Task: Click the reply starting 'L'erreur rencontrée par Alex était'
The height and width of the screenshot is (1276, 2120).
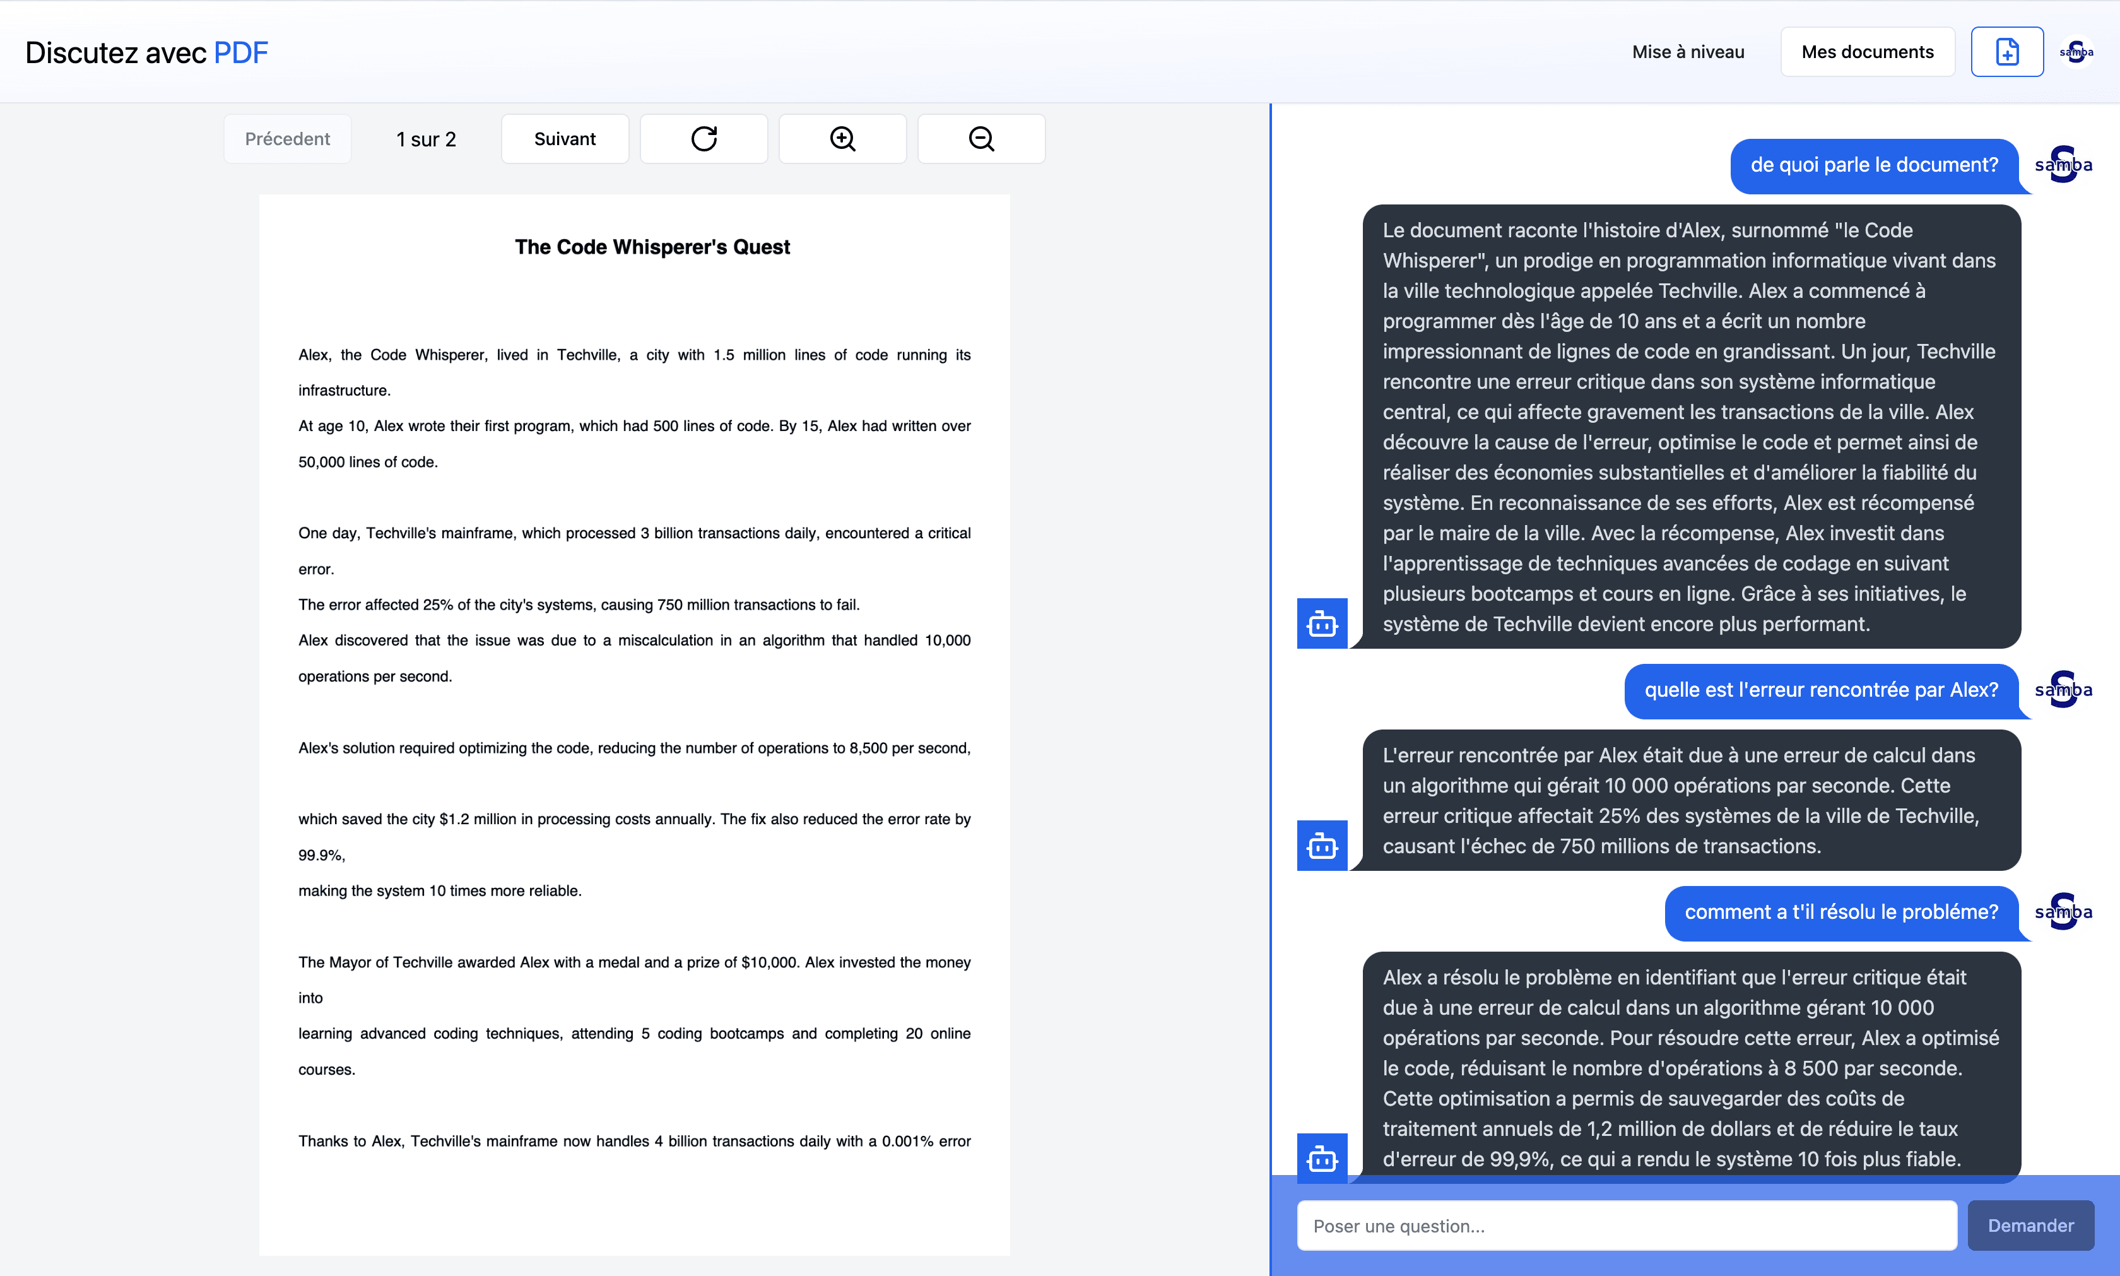Action: (1691, 801)
